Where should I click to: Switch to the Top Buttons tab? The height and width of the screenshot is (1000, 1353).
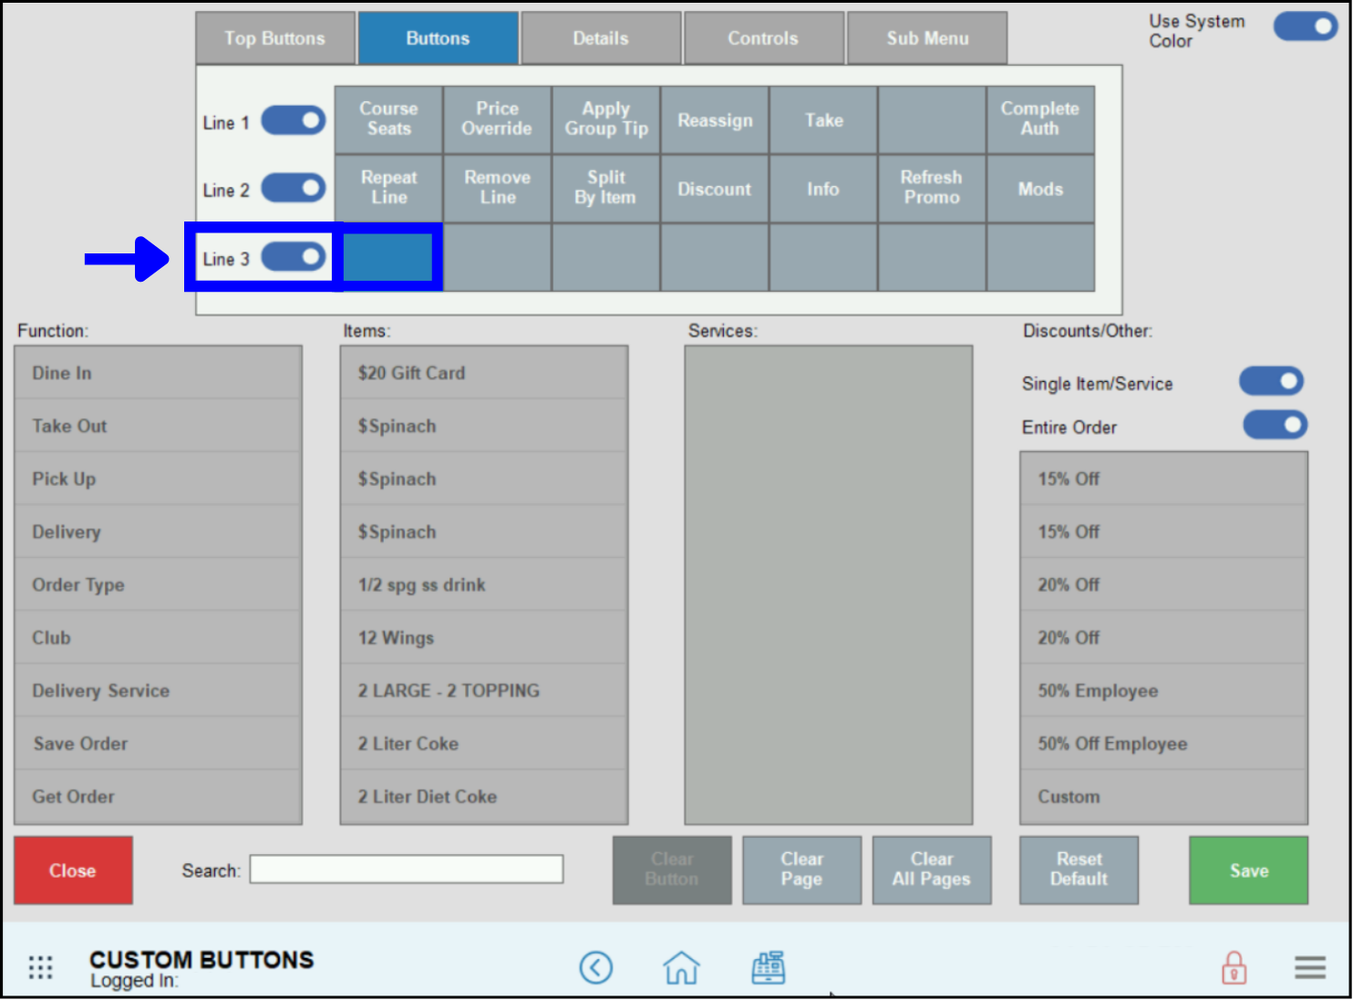[274, 37]
